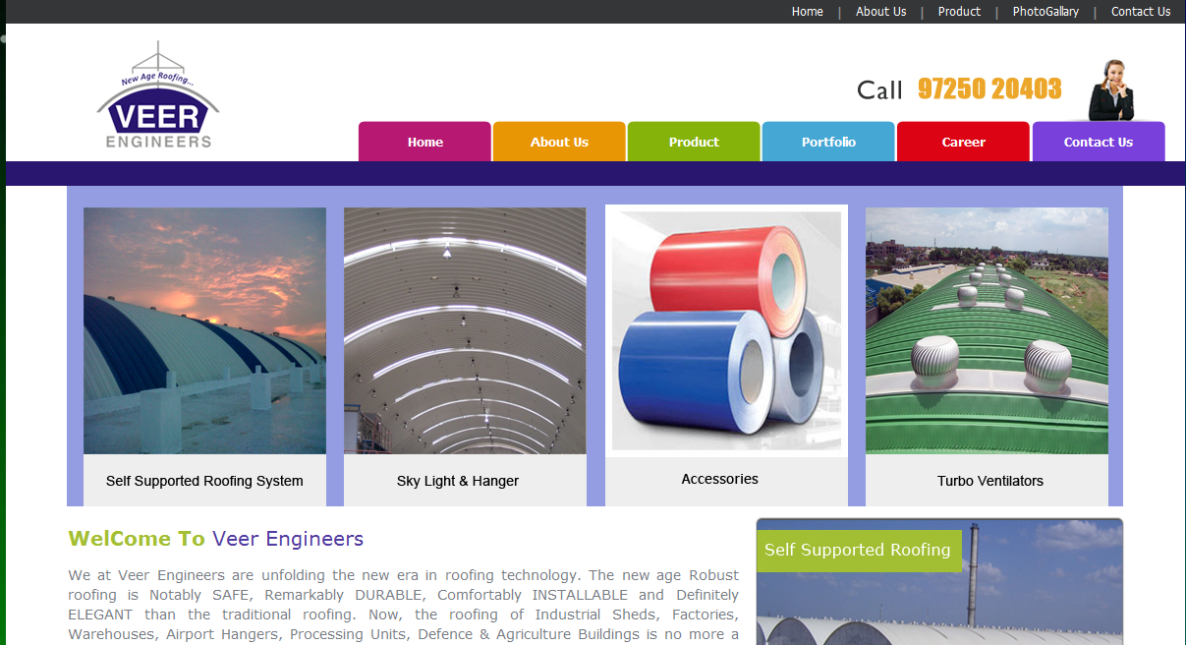The width and height of the screenshot is (1186, 645).
Task: Click the phone number 97250 20403
Action: (x=989, y=89)
